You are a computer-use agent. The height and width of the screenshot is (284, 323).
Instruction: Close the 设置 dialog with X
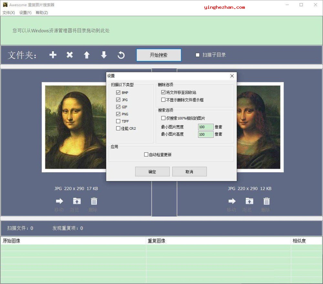point(232,76)
